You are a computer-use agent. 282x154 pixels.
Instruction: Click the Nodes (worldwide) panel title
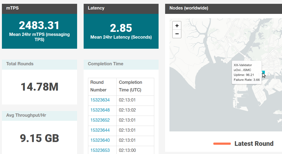(x=189, y=8)
